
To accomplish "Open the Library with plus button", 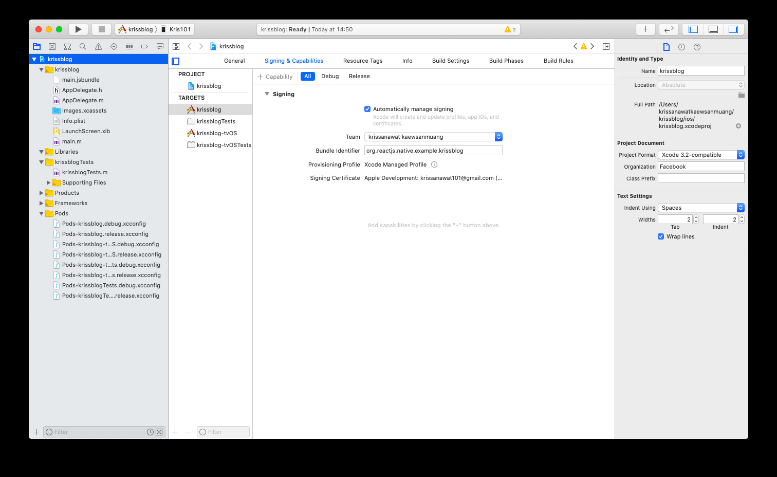I will [x=645, y=29].
